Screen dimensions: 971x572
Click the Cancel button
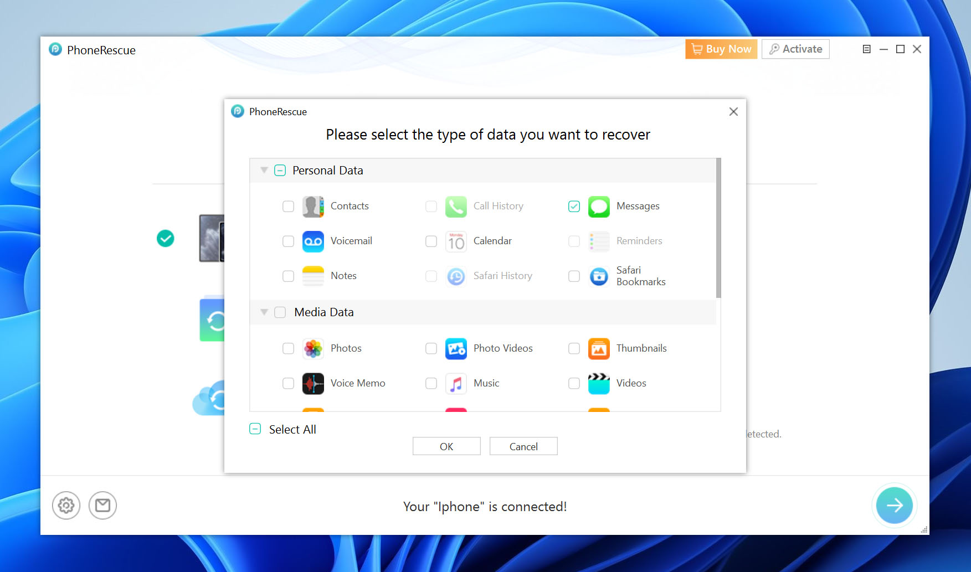point(523,446)
